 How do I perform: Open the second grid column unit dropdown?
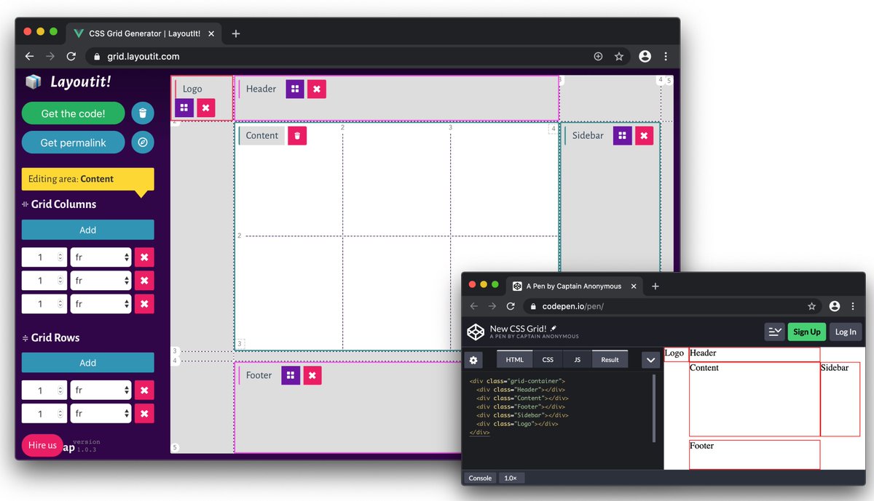pyautogui.click(x=101, y=281)
